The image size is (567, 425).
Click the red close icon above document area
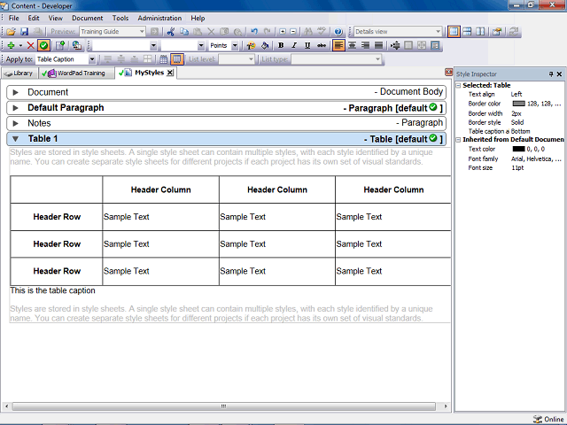coord(448,73)
